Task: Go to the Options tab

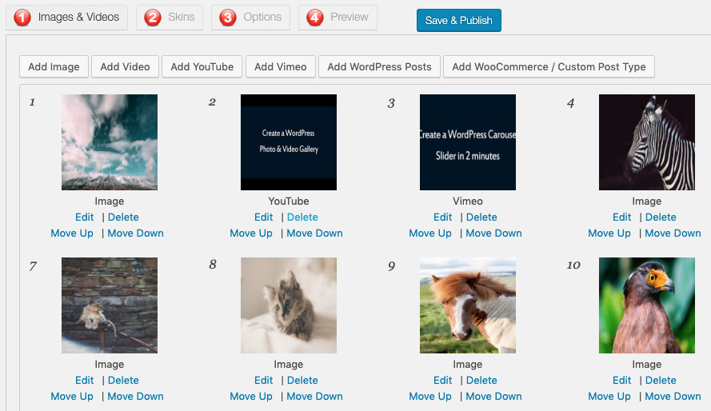Action: [250, 18]
